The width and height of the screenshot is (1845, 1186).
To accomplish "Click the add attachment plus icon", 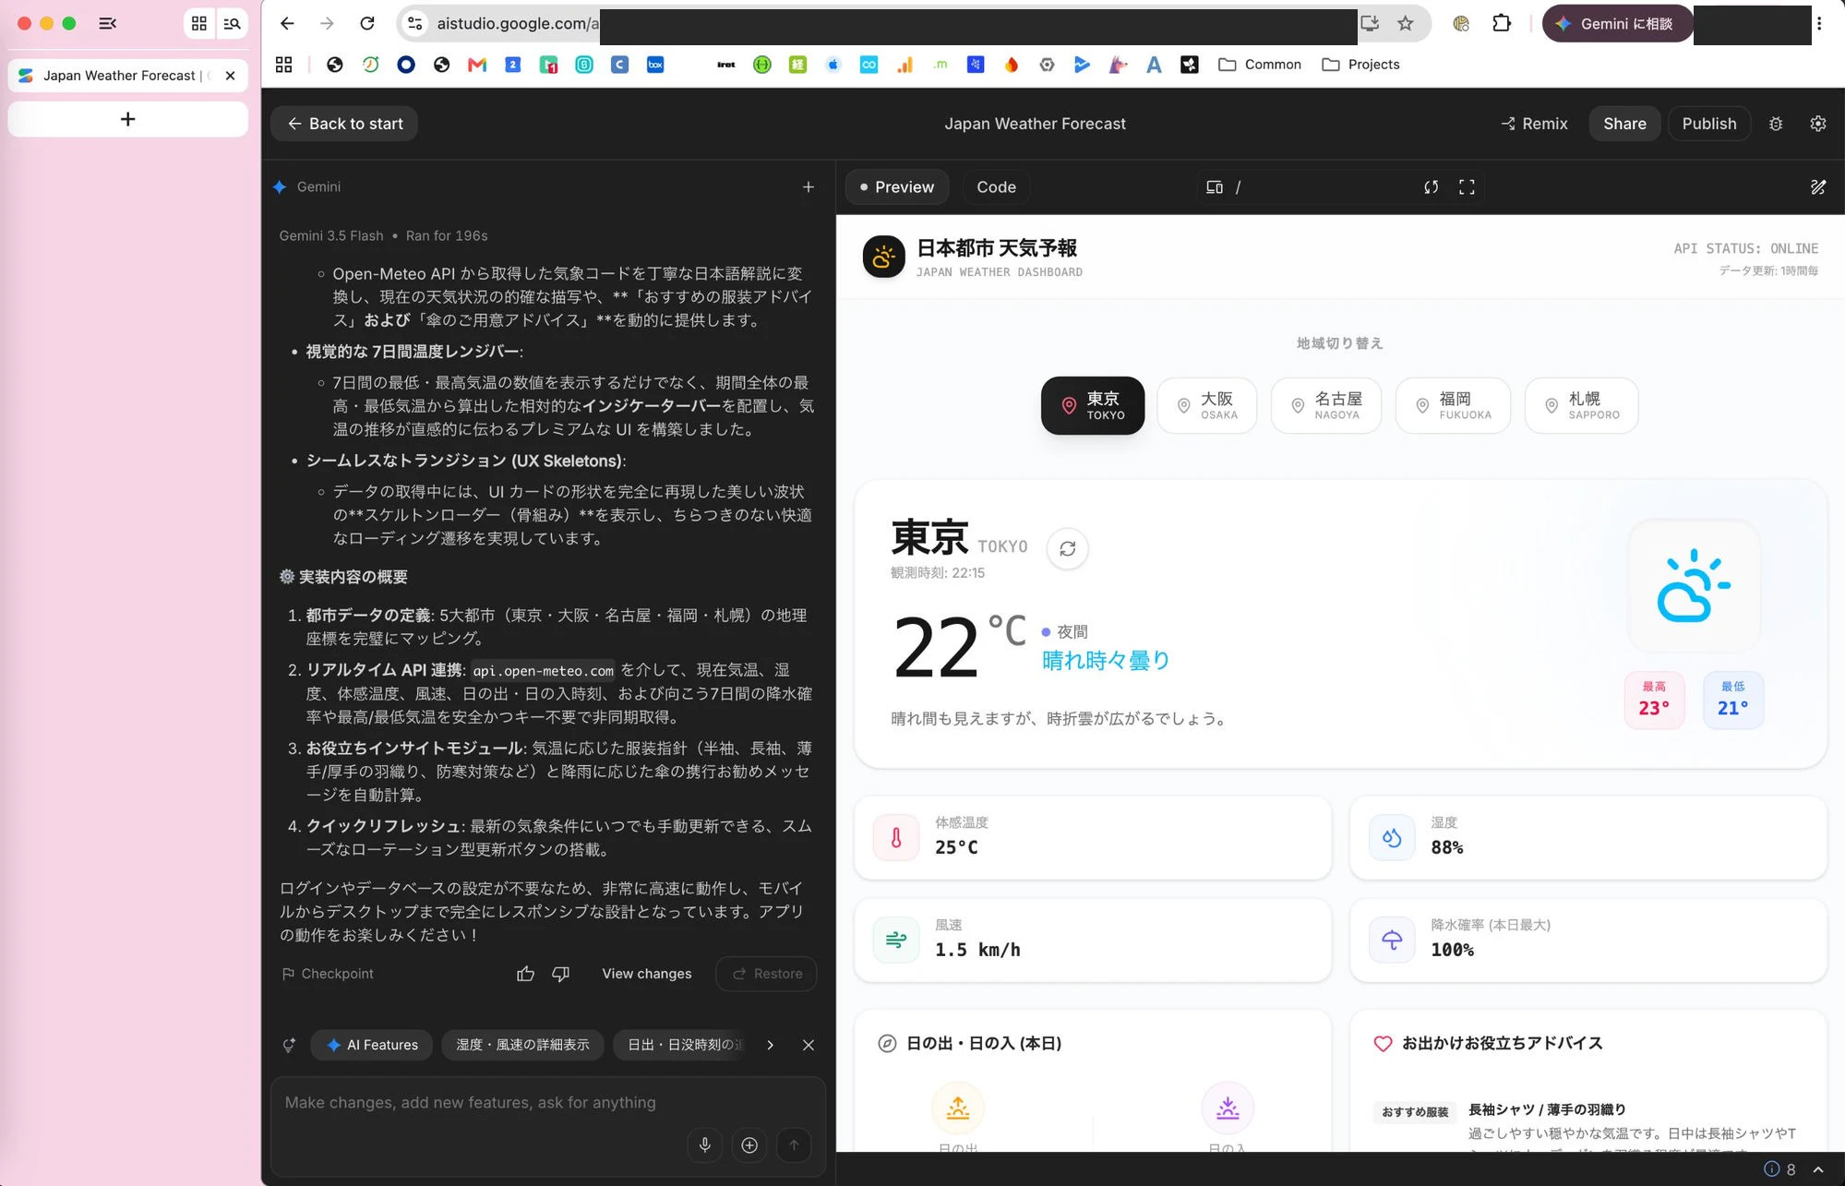I will 749,1145.
